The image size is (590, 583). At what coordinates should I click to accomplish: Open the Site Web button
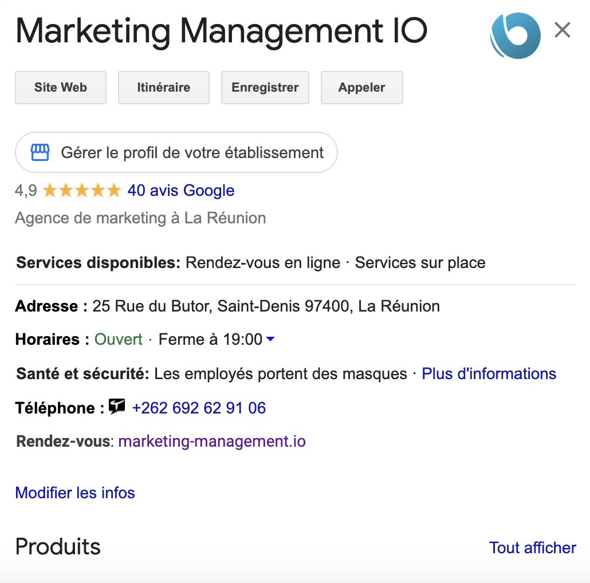(61, 87)
